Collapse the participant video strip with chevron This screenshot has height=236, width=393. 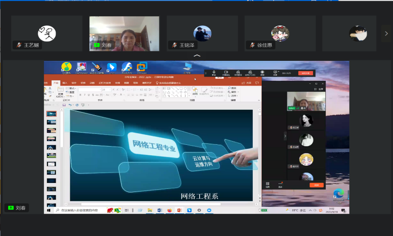(x=196, y=56)
